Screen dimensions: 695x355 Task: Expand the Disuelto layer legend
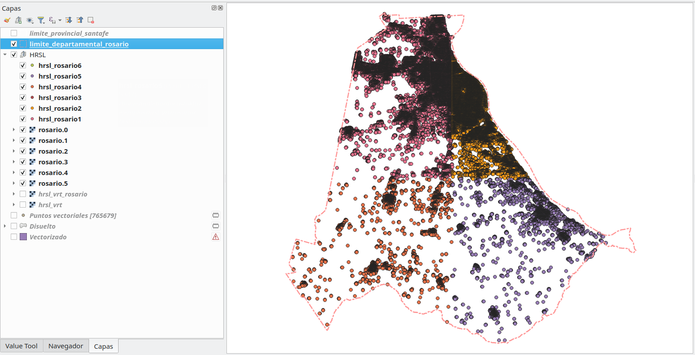(5, 226)
